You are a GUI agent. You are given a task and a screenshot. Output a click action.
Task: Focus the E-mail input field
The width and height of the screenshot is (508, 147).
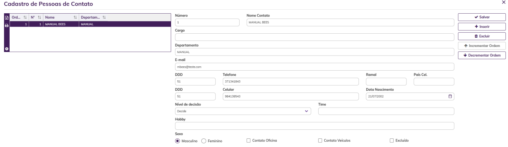tap(315, 67)
